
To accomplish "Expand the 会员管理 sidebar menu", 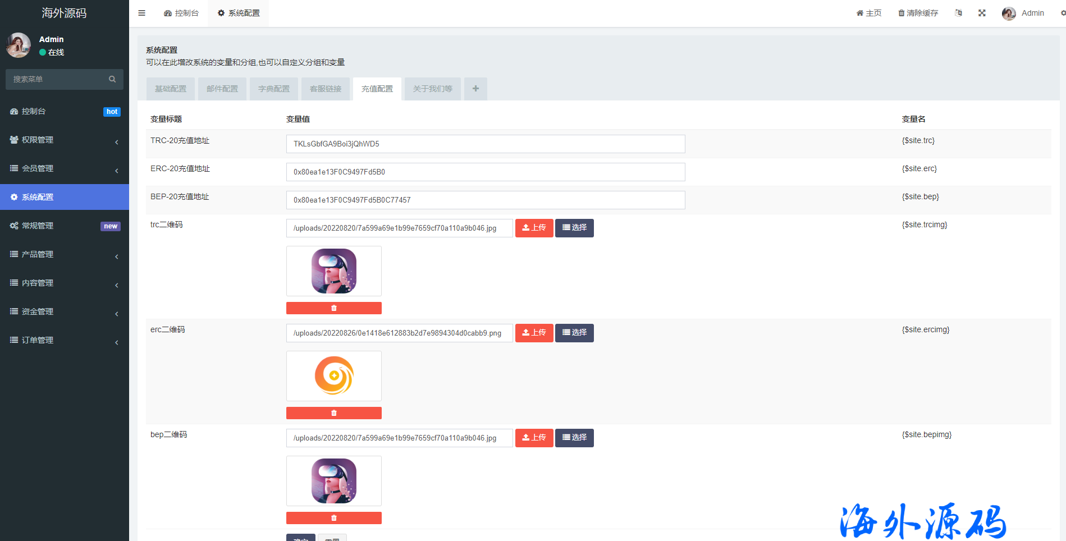I will [64, 168].
